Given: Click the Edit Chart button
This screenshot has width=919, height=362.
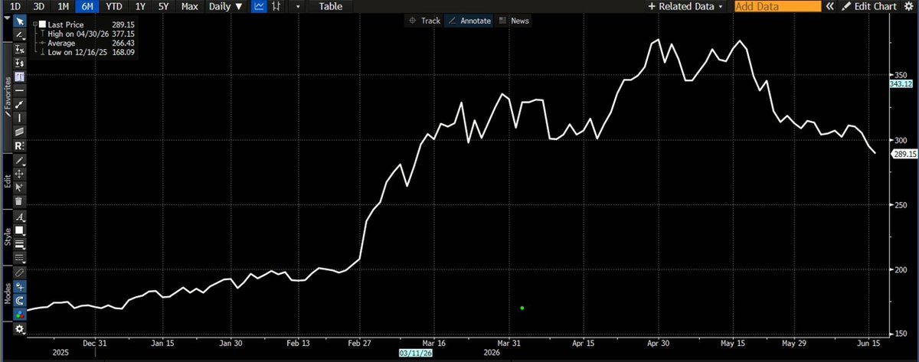Looking at the screenshot, I should tap(869, 6).
